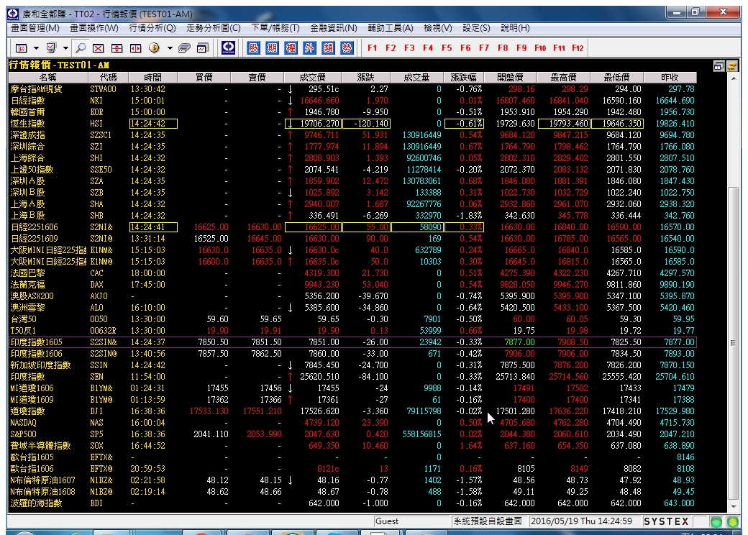Click the vertical scrollbar thumb
Screen dimensions: 748x535
[x=733, y=342]
